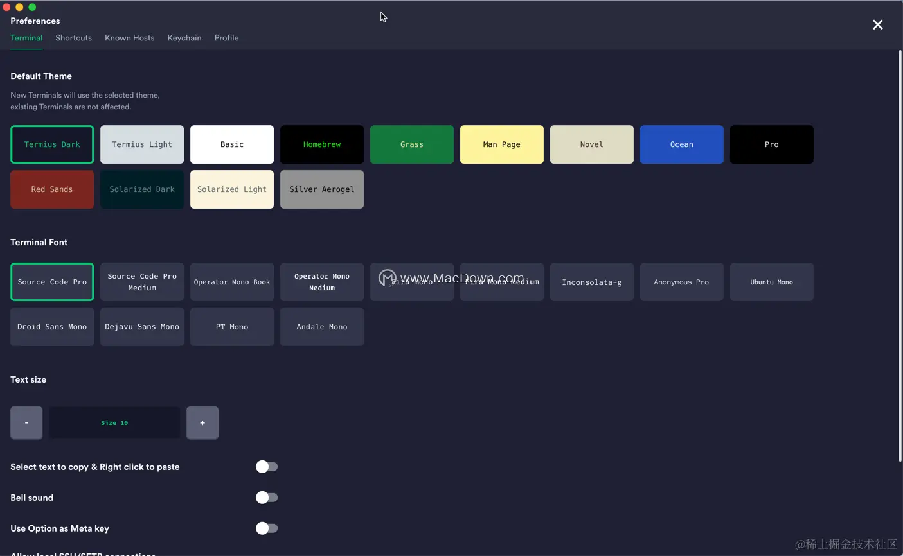Close the Preferences panel with the X

(877, 25)
